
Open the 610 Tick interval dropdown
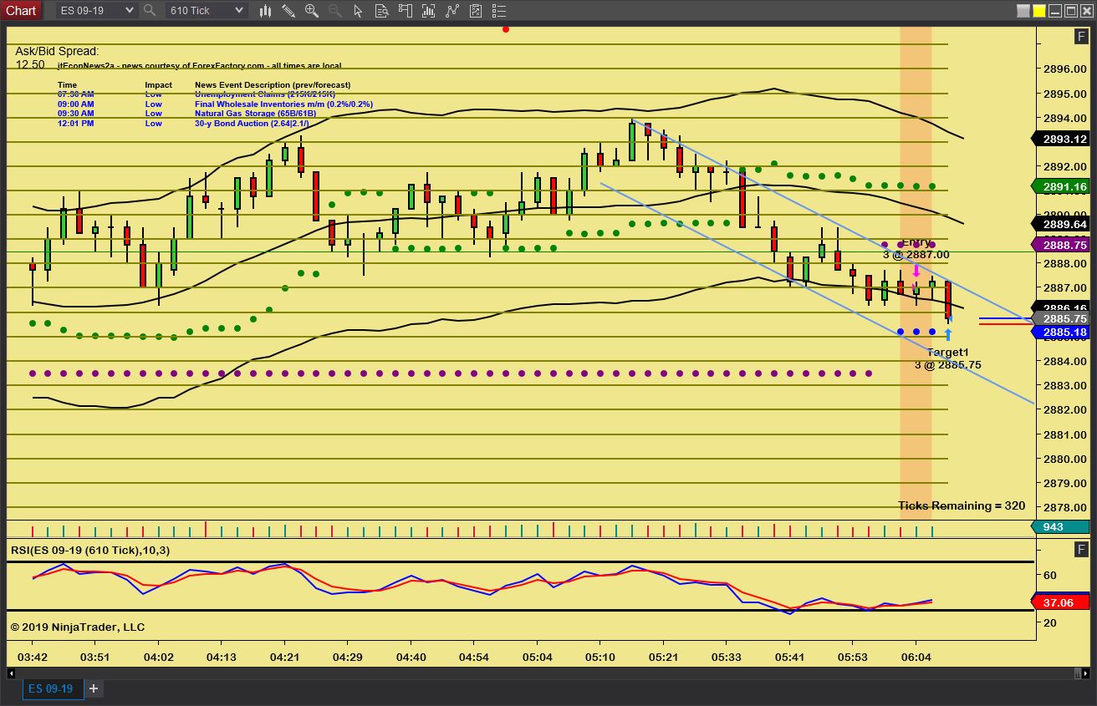206,11
